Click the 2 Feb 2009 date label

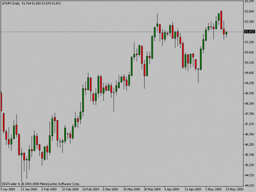pos(49,190)
